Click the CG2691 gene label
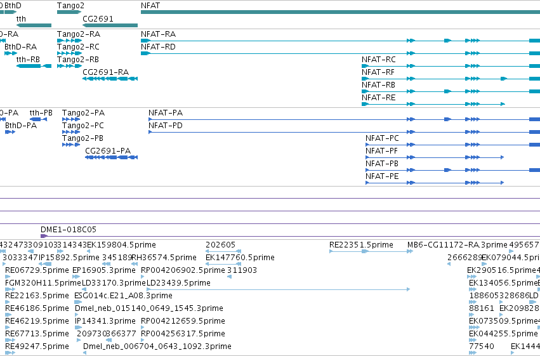This screenshot has height=356, width=540. pyautogui.click(x=98, y=18)
